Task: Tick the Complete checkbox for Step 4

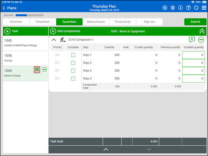Action: pyautogui.click(x=73, y=78)
